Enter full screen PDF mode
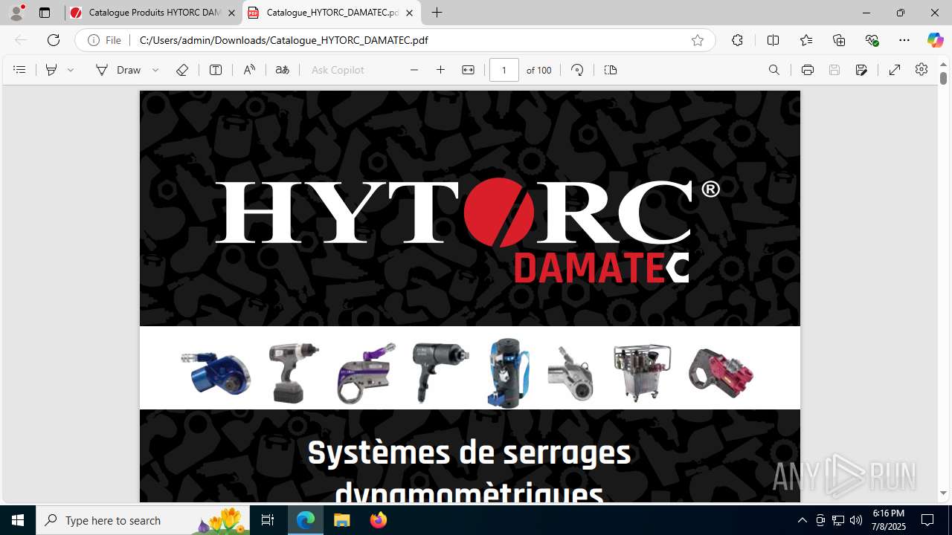 (x=895, y=70)
